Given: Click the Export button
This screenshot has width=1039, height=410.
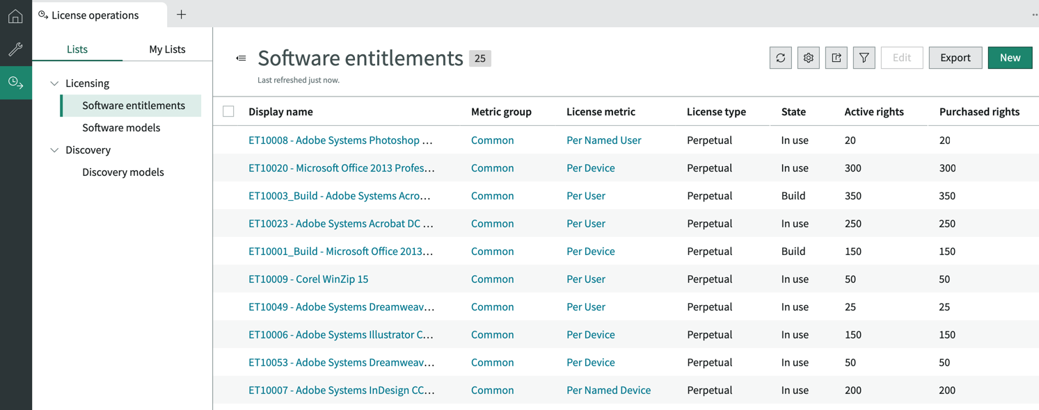Looking at the screenshot, I should (955, 58).
